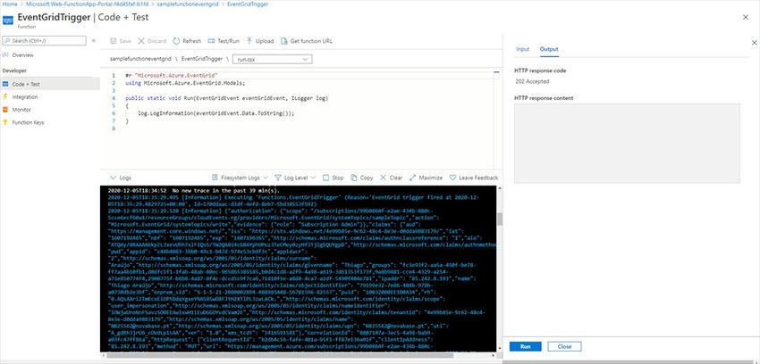760x364 pixels.
Task: Select the Code + Test sidebar icon
Action: [5, 84]
